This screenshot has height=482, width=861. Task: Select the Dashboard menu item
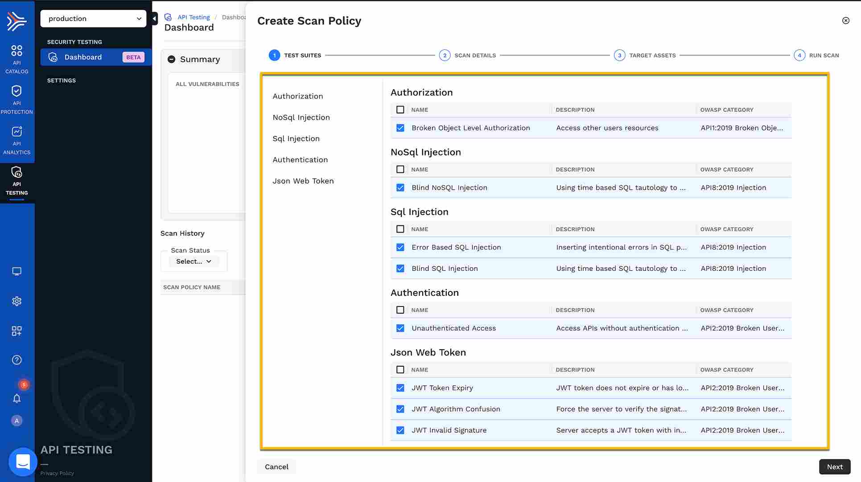pos(83,57)
